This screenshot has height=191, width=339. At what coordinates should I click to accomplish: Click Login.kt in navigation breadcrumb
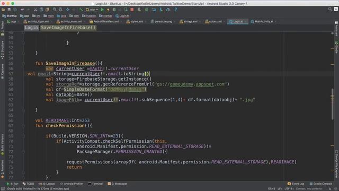(122, 16)
